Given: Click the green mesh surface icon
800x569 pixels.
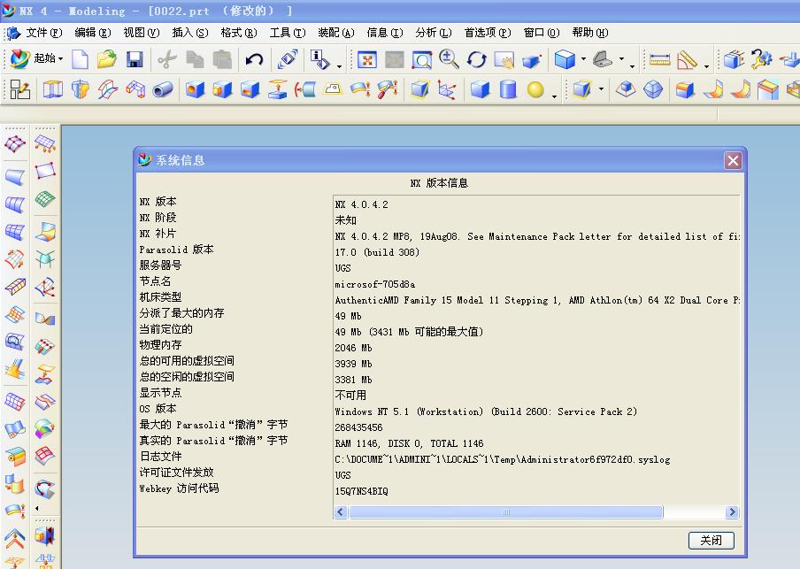Looking at the screenshot, I should pos(45,199).
